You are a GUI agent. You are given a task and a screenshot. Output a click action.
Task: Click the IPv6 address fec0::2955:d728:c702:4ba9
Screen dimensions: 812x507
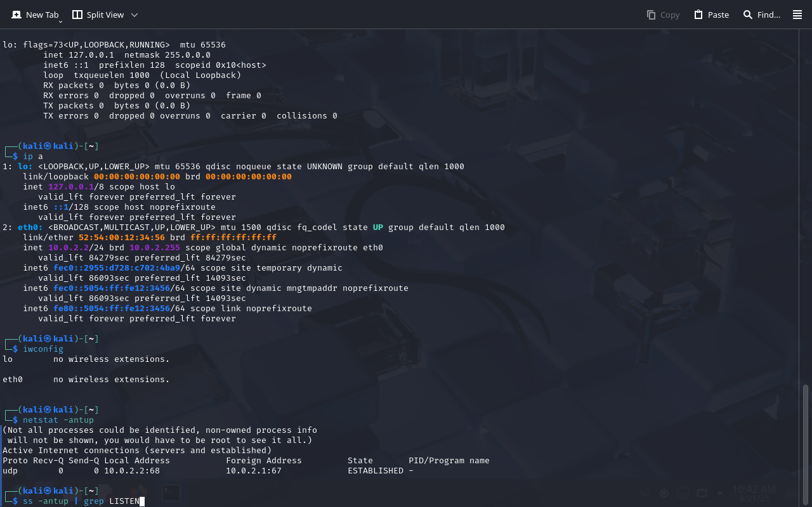click(117, 268)
